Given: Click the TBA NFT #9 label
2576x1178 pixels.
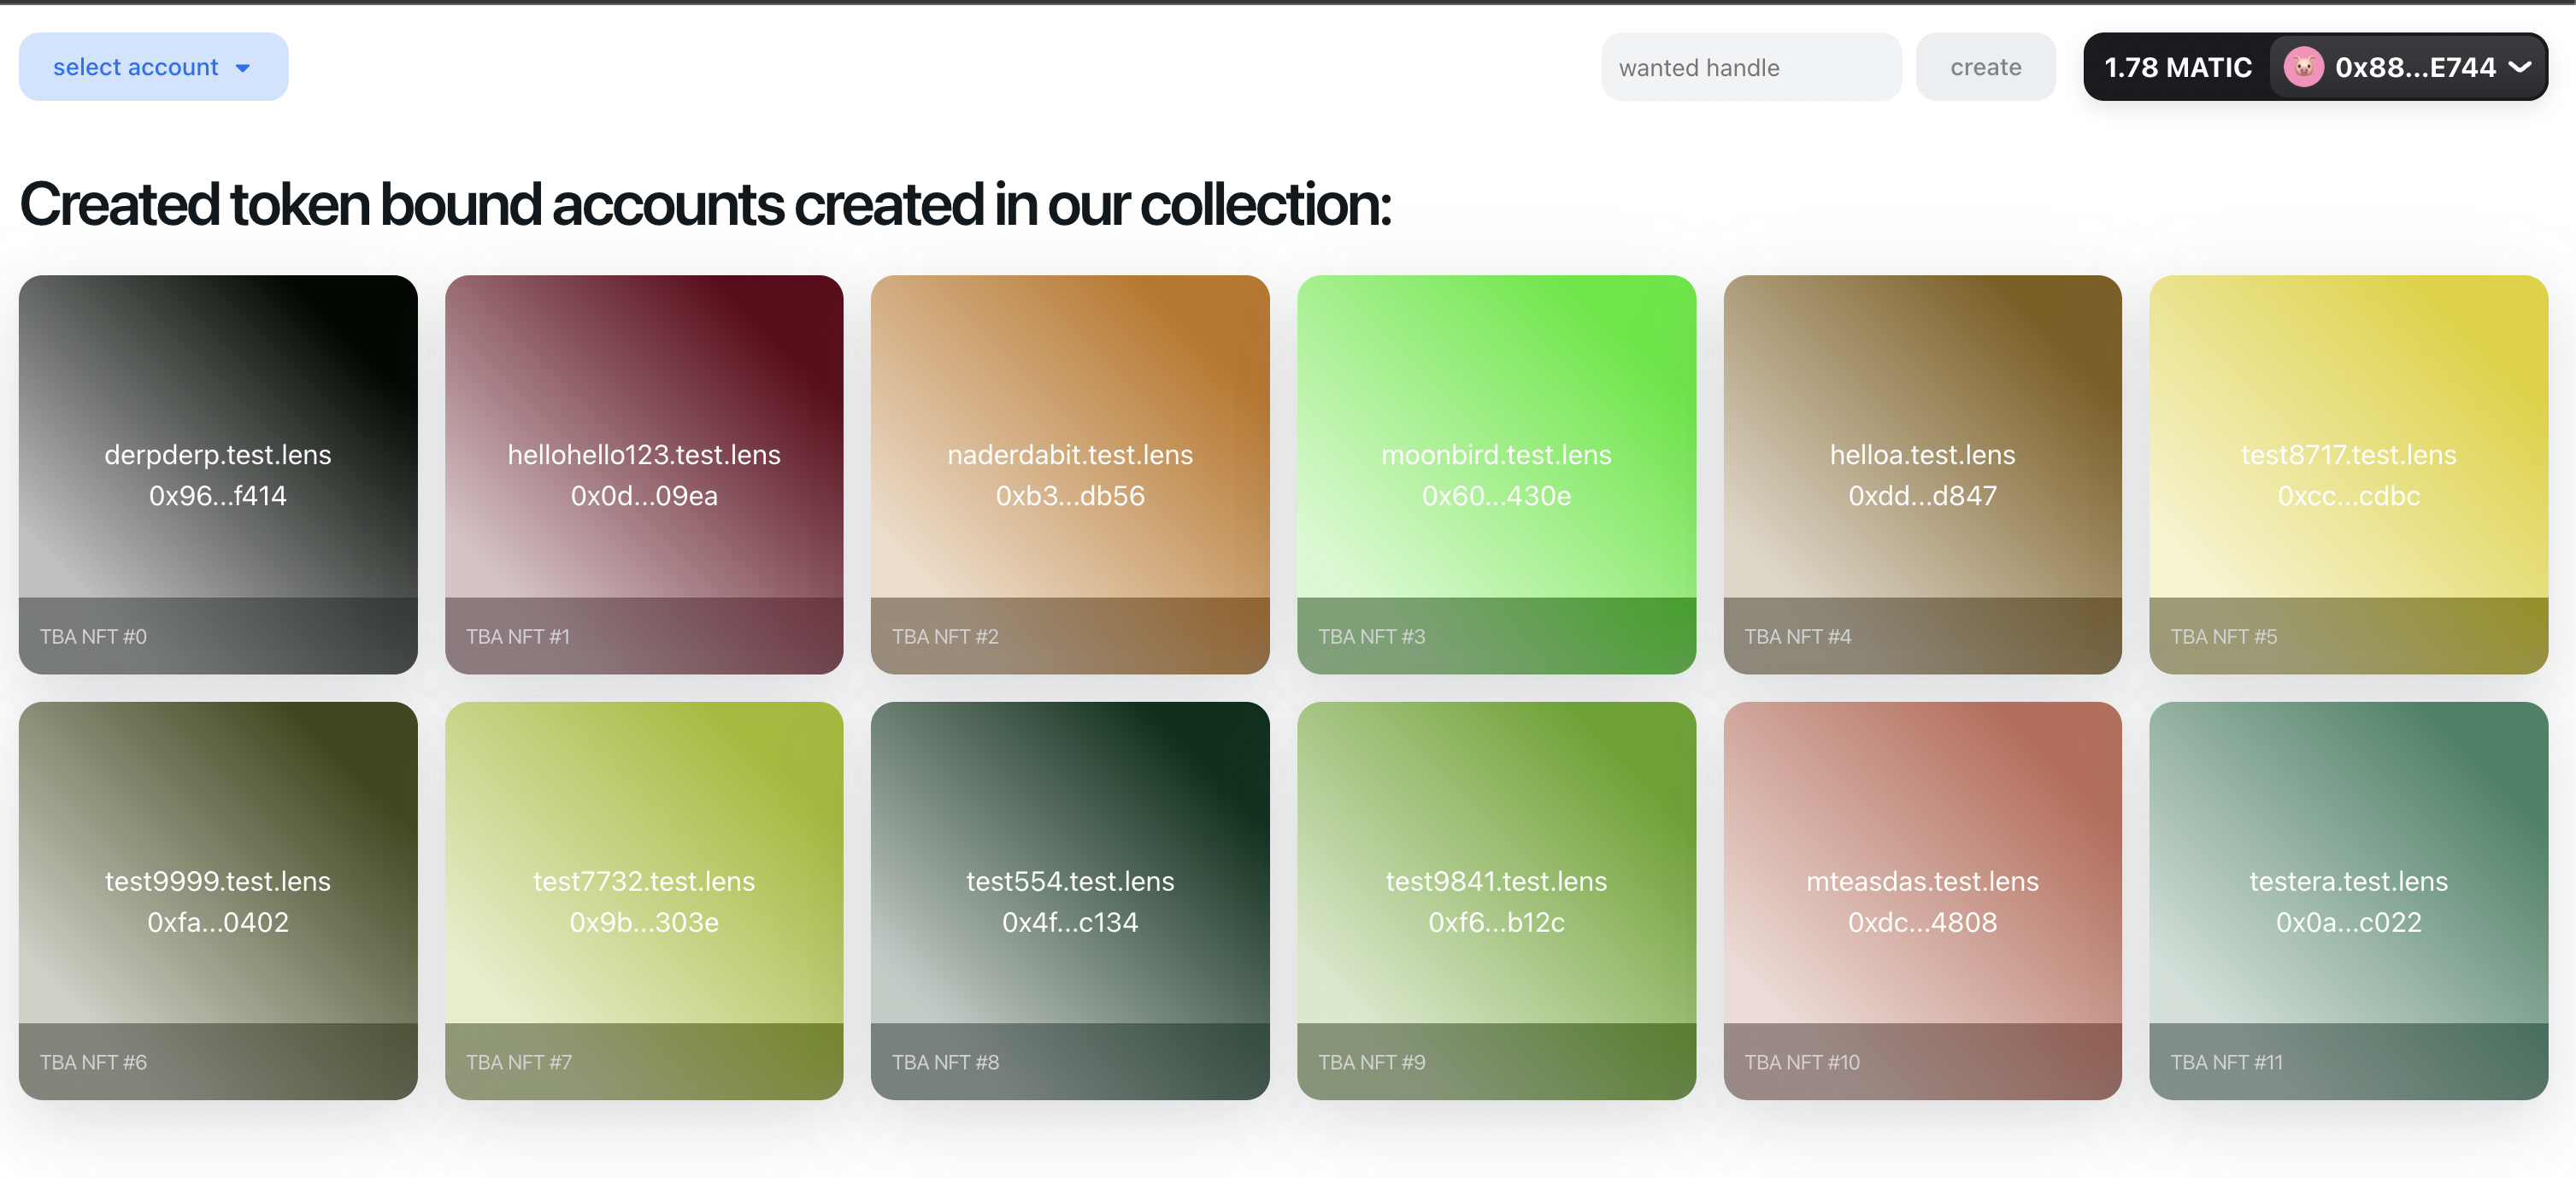Looking at the screenshot, I should pos(1371,1062).
